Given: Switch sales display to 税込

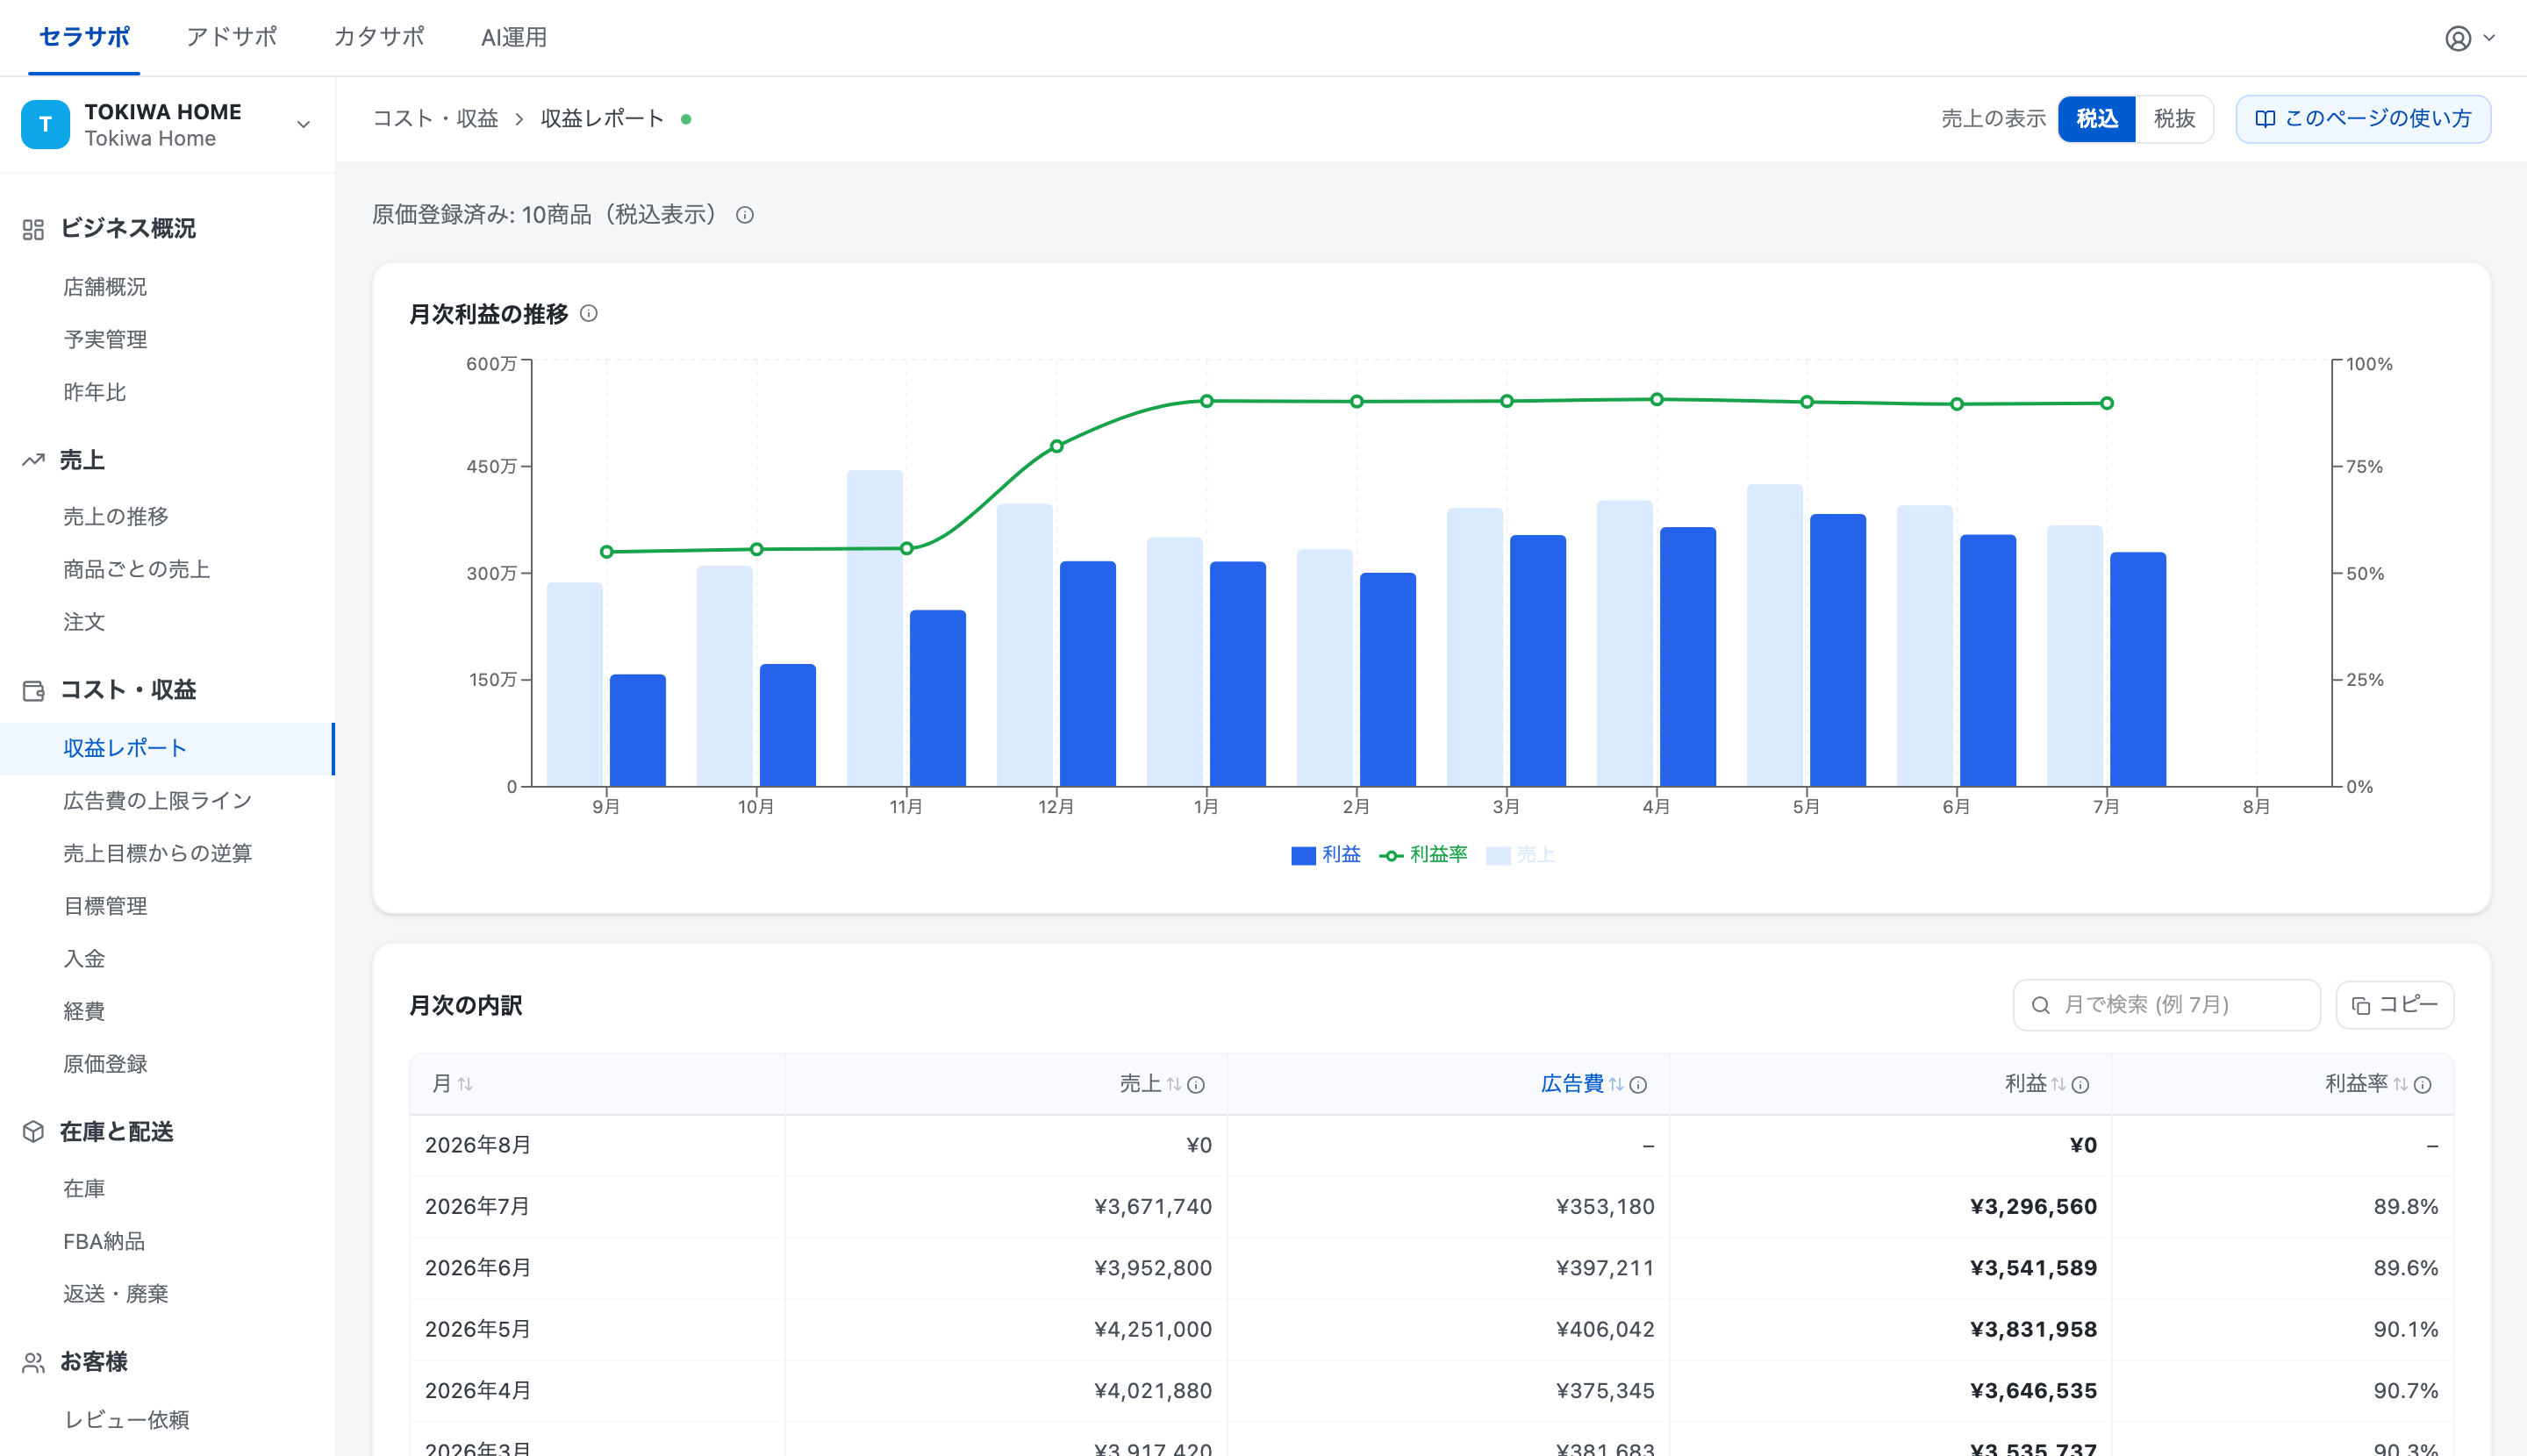Looking at the screenshot, I should (x=2097, y=119).
